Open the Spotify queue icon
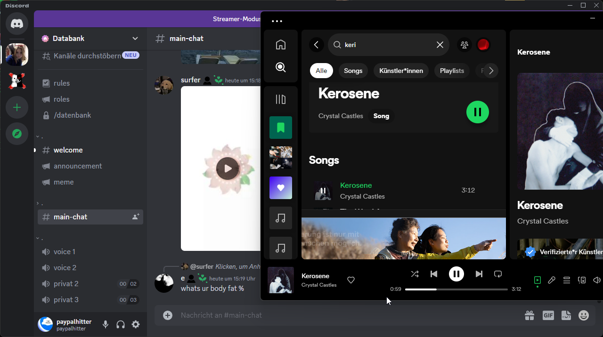The image size is (603, 337). (567, 280)
